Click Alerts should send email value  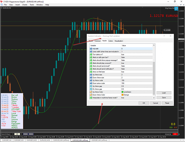[x=137, y=66]
